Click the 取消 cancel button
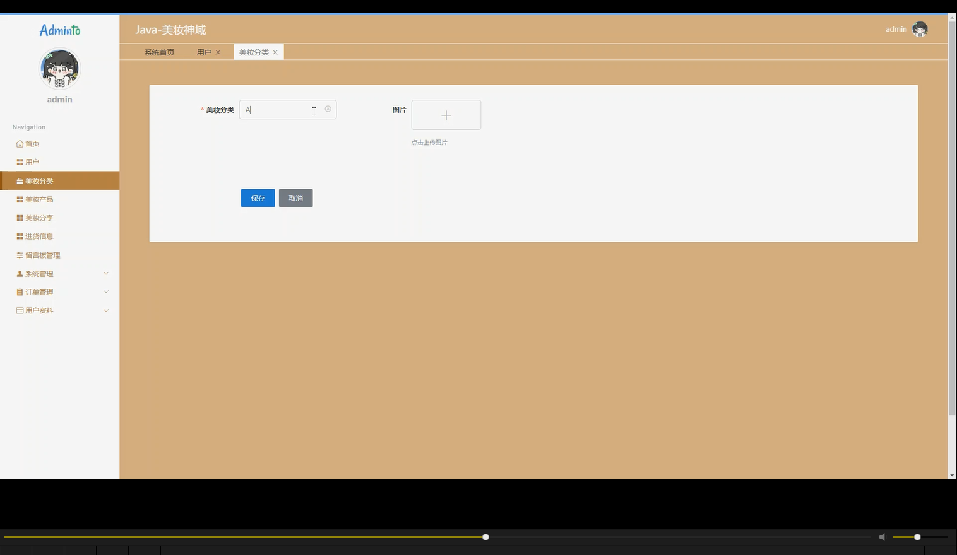The image size is (957, 555). 295,197
